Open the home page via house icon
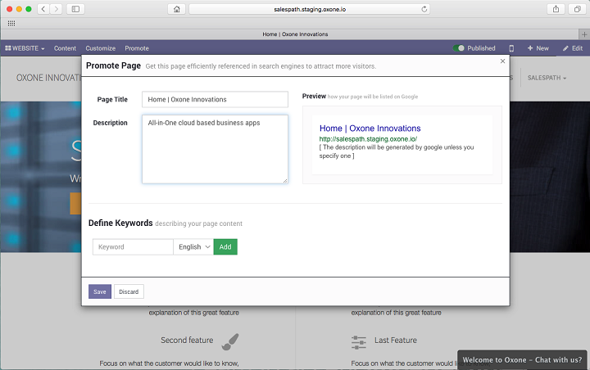 pos(176,9)
